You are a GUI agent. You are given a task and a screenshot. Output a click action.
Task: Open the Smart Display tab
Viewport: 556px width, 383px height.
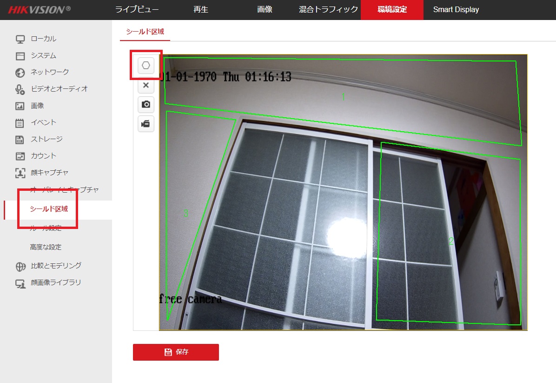456,10
